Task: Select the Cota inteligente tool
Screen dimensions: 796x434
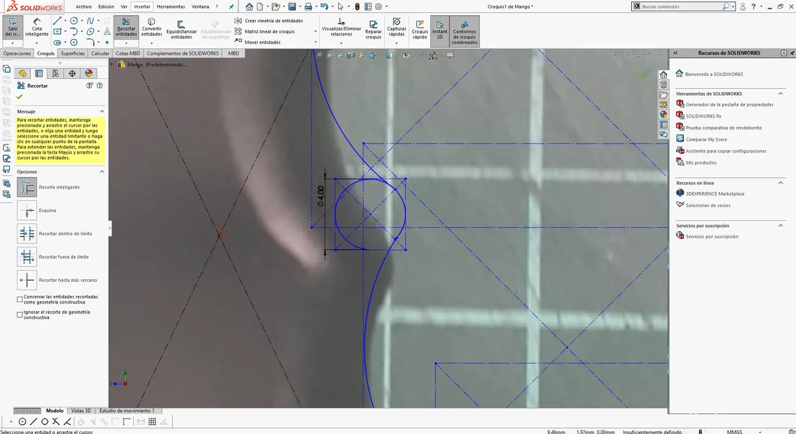Action: click(37, 27)
